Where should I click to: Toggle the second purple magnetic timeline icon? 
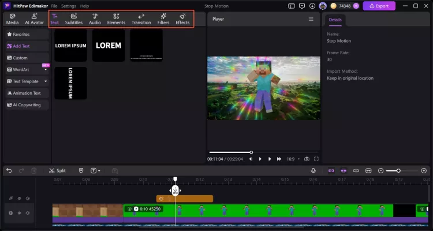pos(344,171)
